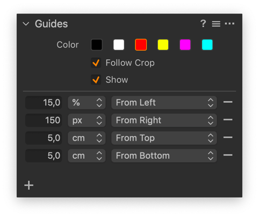
Task: Select the black guide color
Action: point(97,45)
